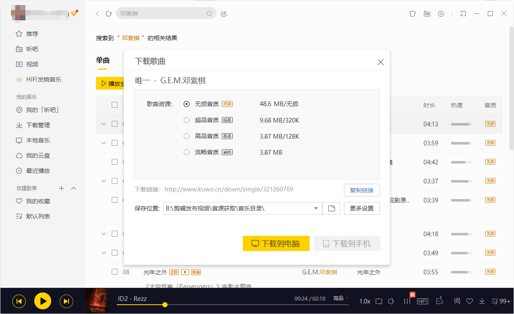Open the 高品 quality selector in player
Viewport: 514px width, 314px height.
341,298
